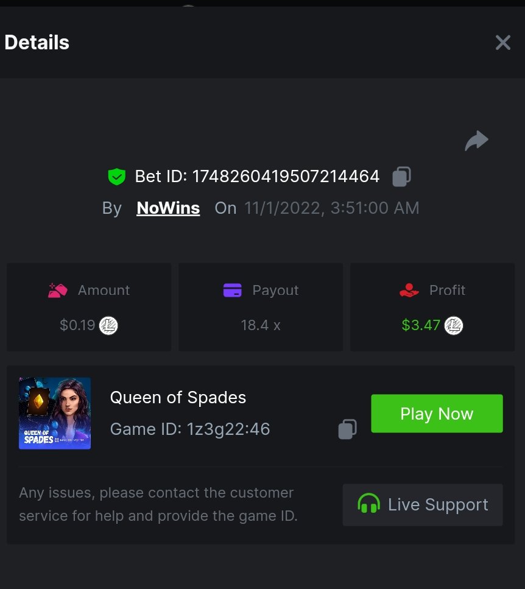Click the Game ID 1z3g22:46 text
The width and height of the screenshot is (525, 589).
click(x=190, y=429)
